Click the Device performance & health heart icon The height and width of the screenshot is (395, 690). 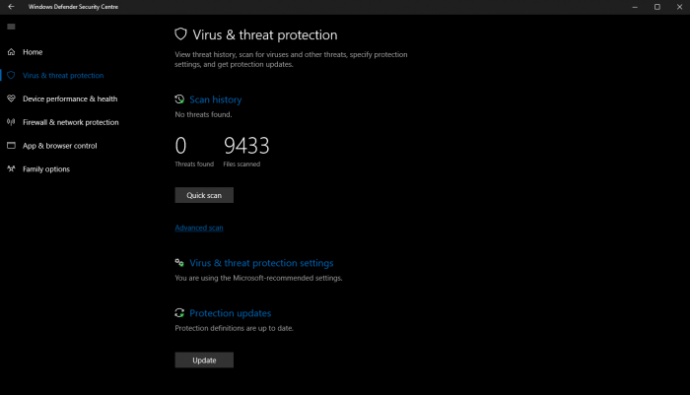point(12,99)
